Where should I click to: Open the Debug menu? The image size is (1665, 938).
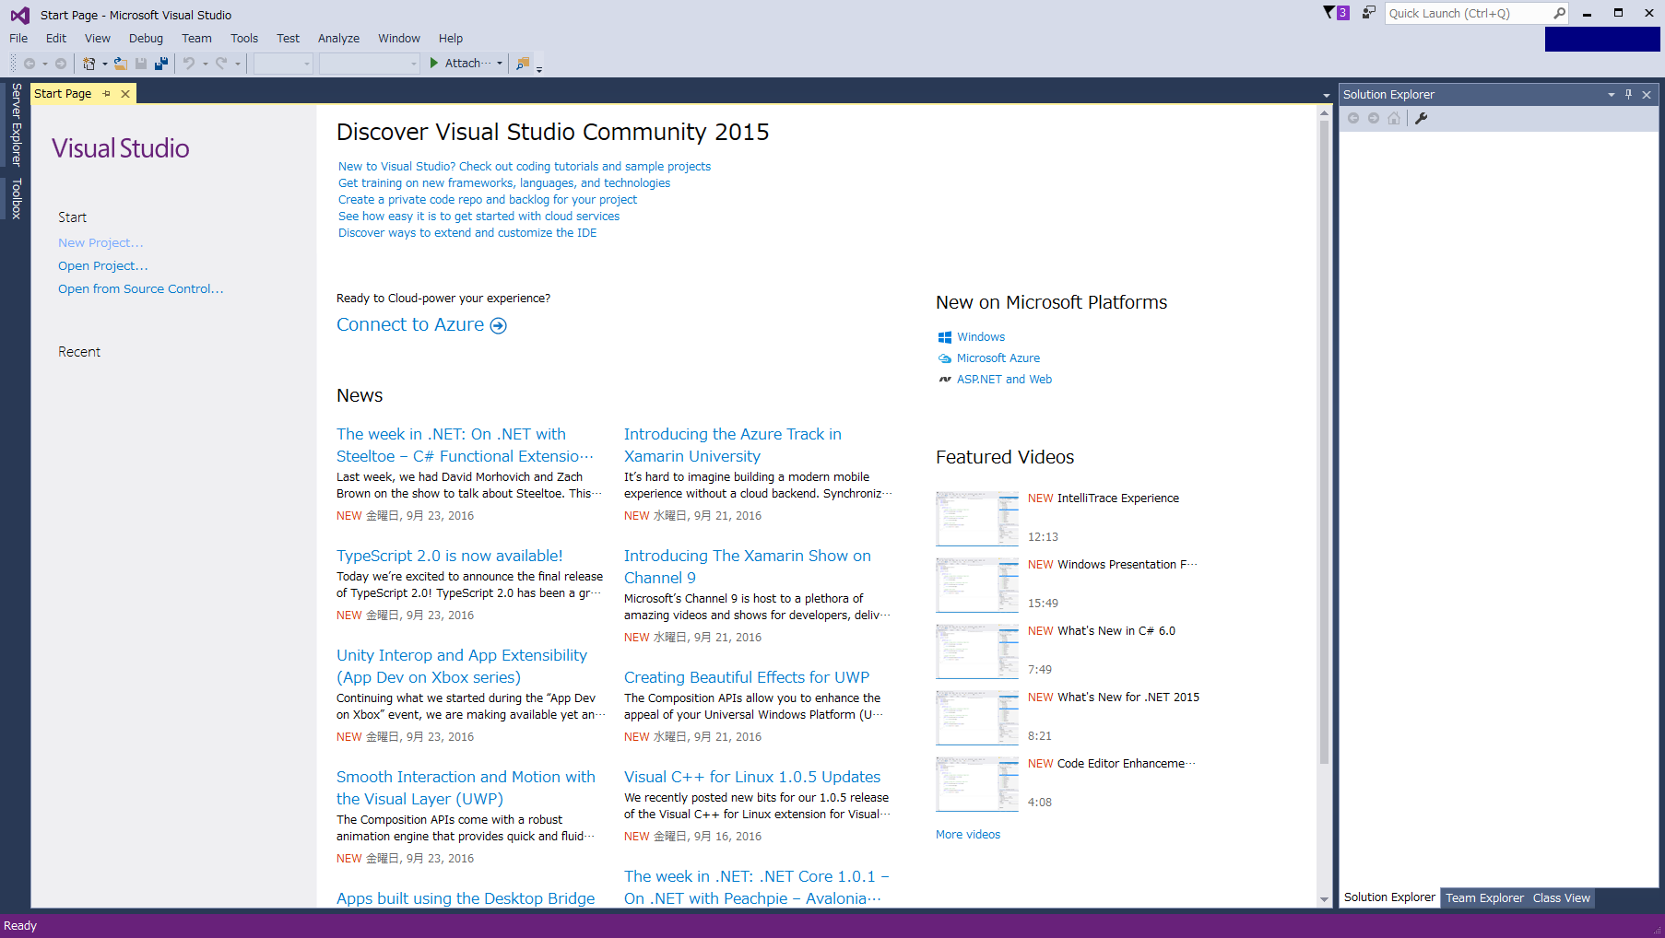(146, 38)
